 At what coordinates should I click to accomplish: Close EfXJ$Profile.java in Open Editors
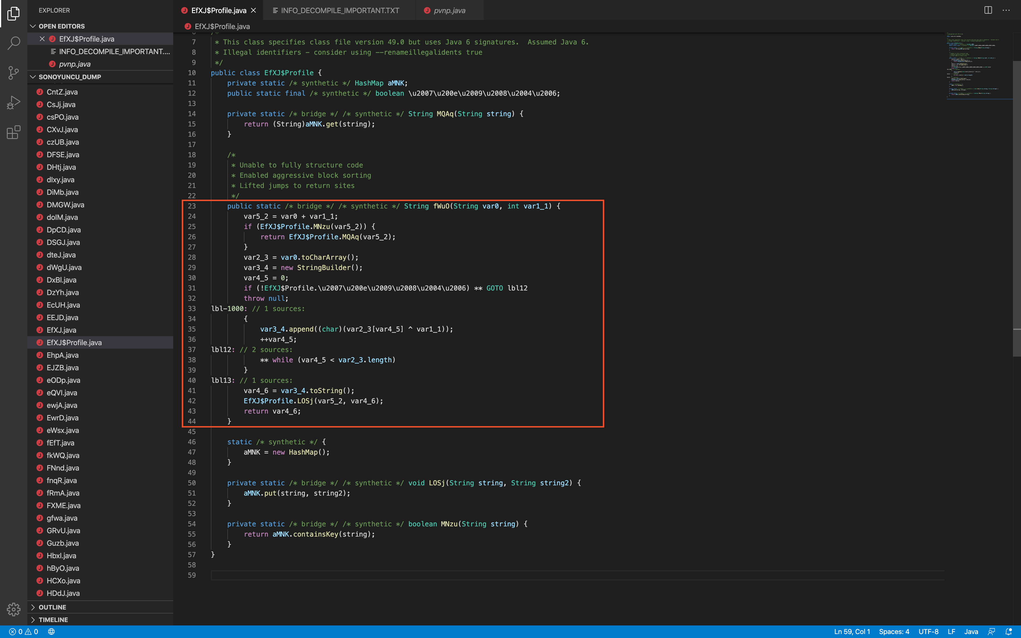[x=42, y=39]
